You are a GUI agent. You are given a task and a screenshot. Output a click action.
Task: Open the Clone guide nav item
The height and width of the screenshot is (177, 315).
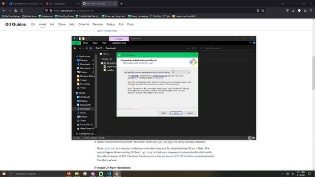pos(62,24)
